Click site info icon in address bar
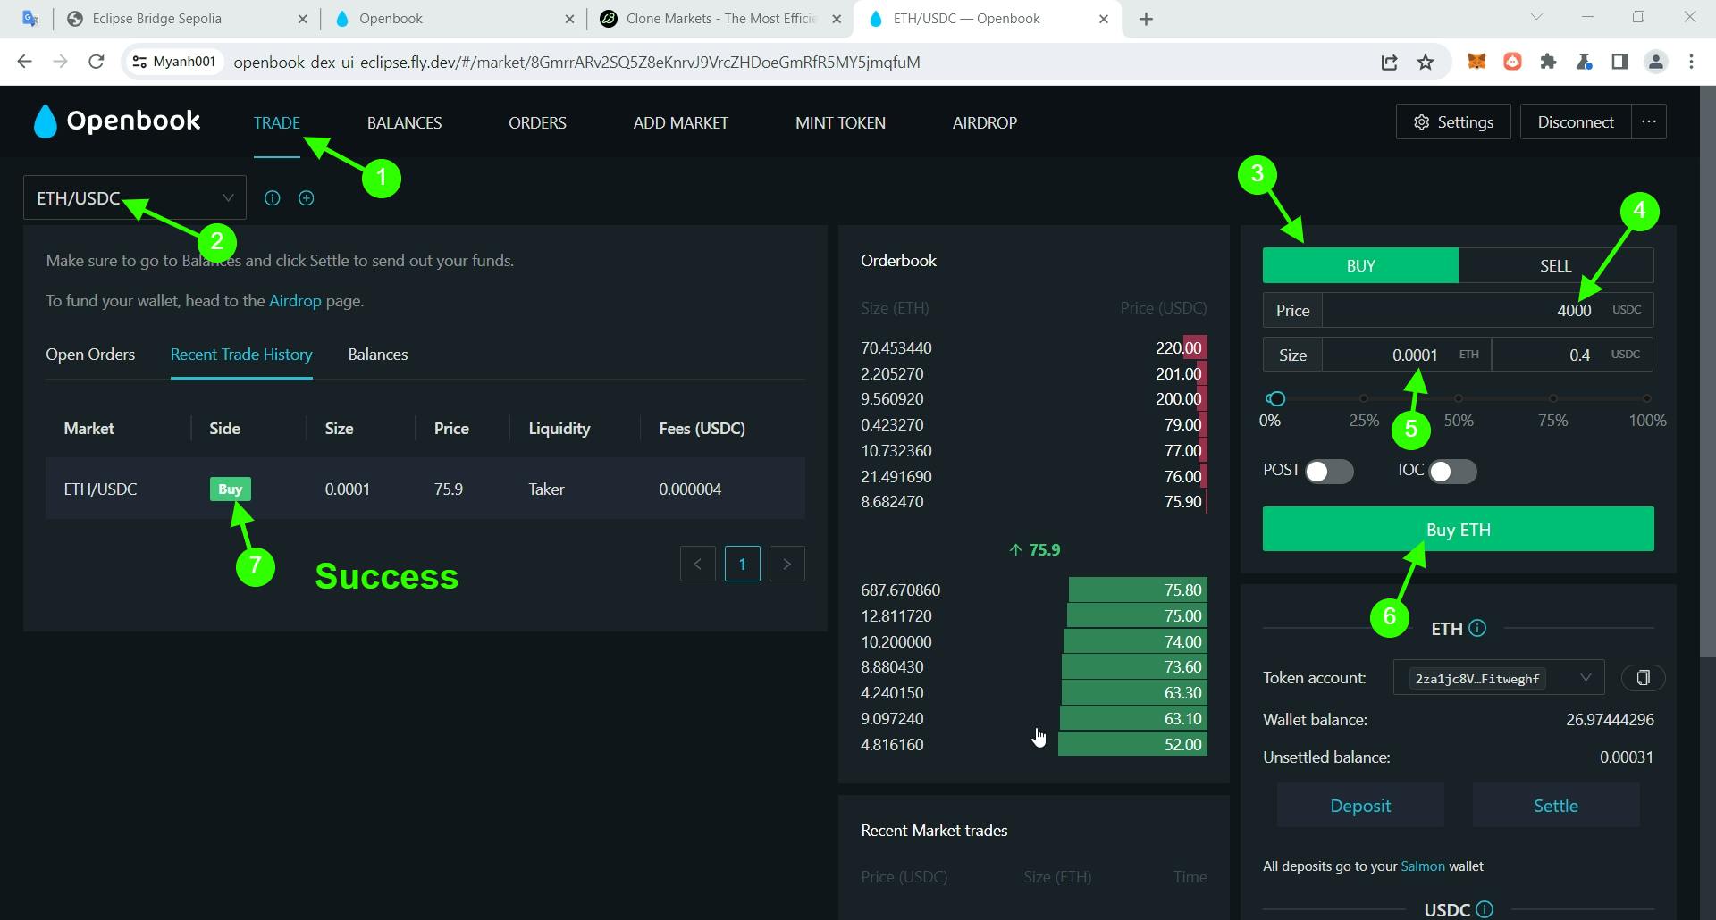 pos(139,62)
